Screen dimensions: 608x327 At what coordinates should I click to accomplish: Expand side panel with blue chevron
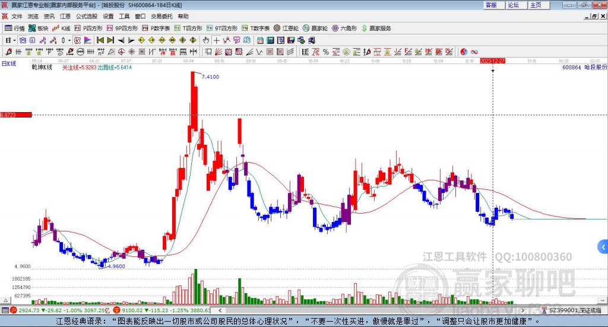603,247
